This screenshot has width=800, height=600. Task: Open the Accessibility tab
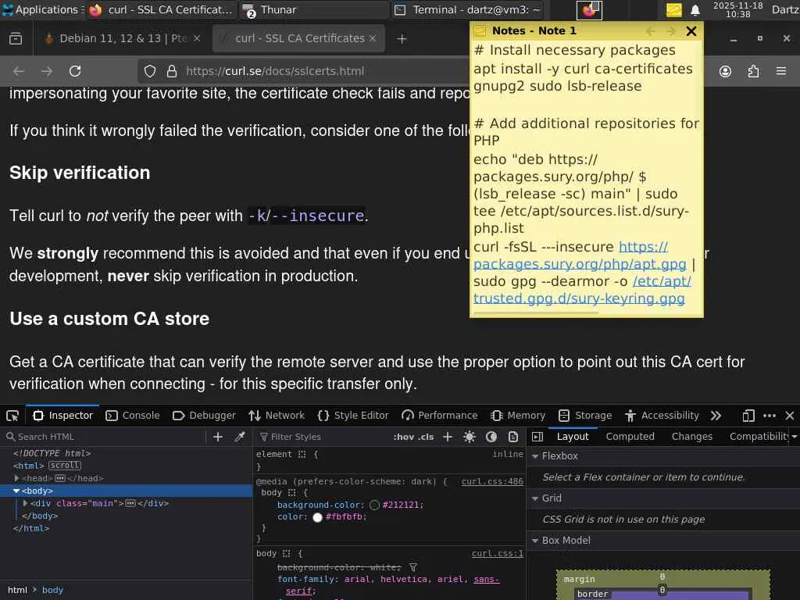[662, 416]
